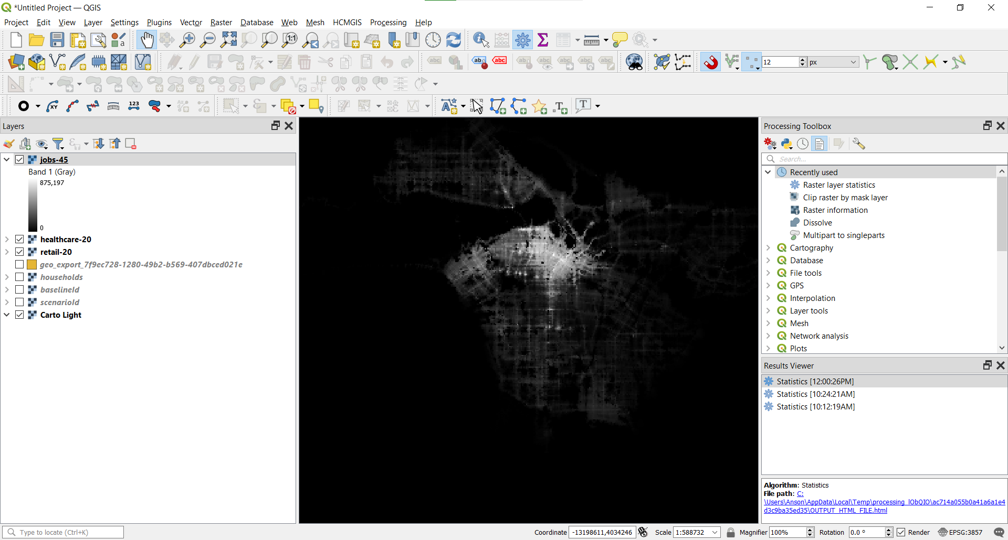Open the Measure Line tool
Image resolution: width=1008 pixels, height=540 pixels.
tap(592, 40)
